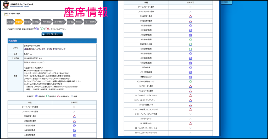268x139 pixels.
Task: Click C指定席1塁側 double-circle availability icon
Action: [x=191, y=58]
